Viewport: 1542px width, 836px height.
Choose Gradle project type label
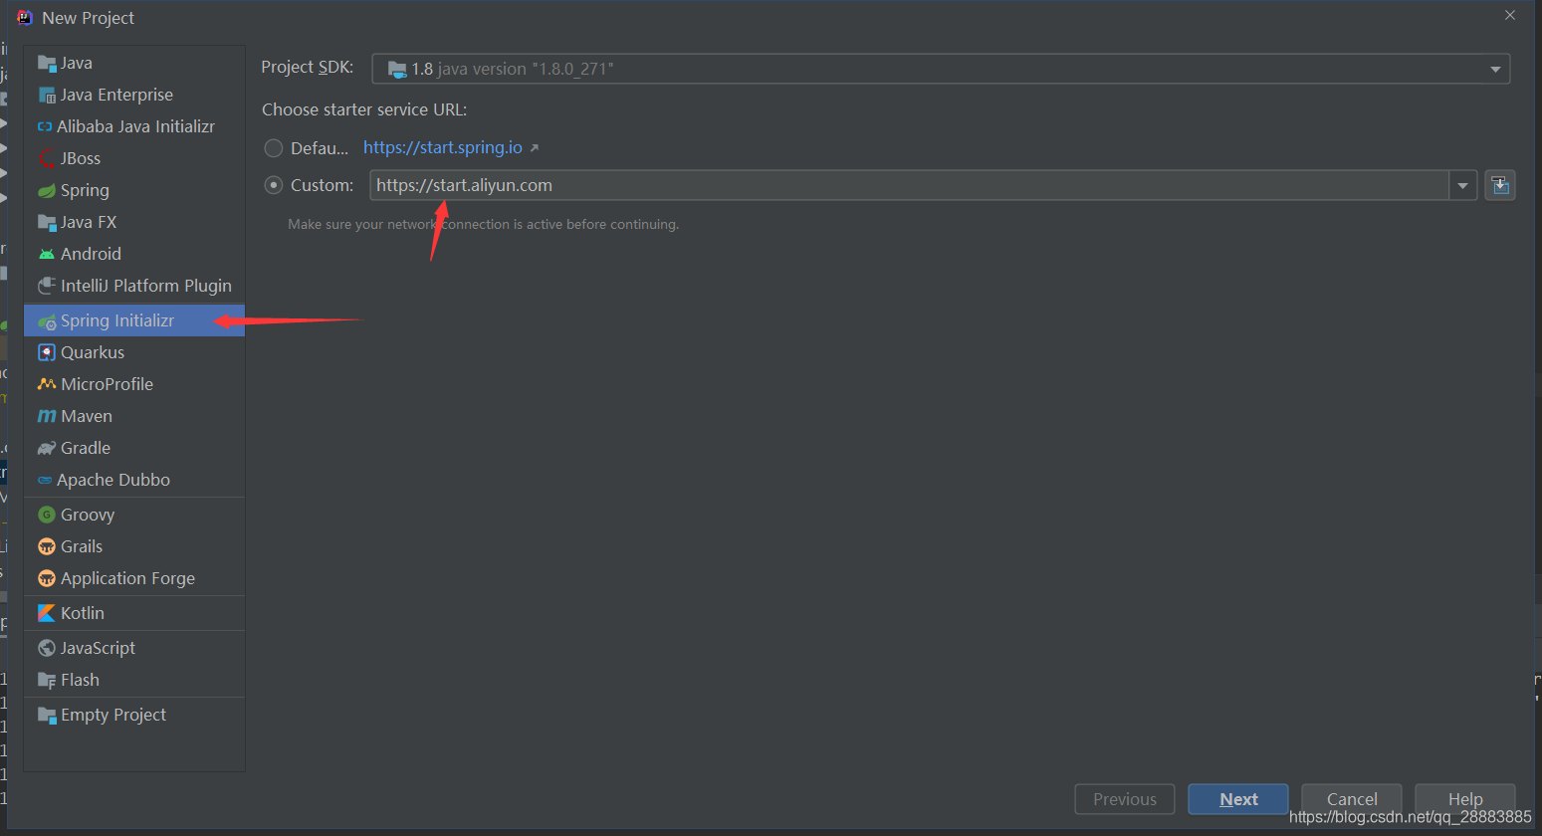[86, 448]
